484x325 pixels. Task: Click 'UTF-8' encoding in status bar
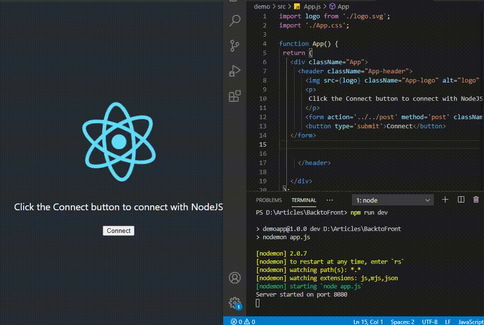430,322
